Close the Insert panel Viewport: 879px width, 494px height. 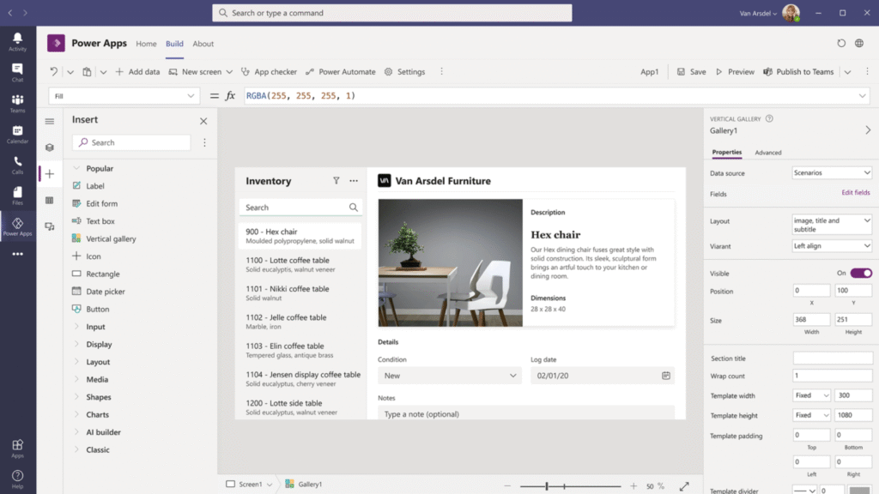[x=203, y=121]
